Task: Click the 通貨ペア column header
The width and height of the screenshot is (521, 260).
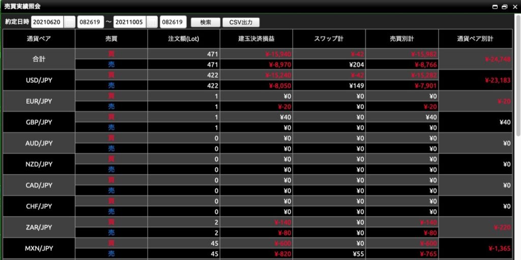Action: coord(39,39)
